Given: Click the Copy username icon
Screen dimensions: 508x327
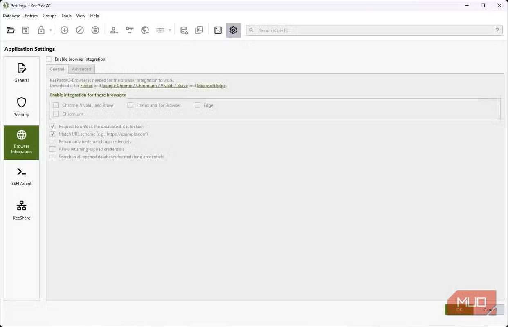Looking at the screenshot, I should point(114,30).
